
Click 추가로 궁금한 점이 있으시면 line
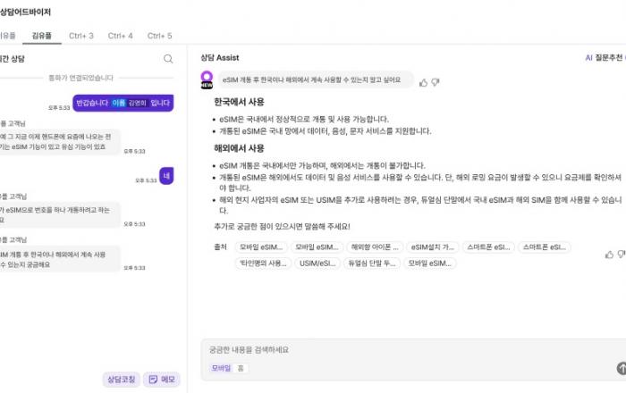tap(282, 226)
